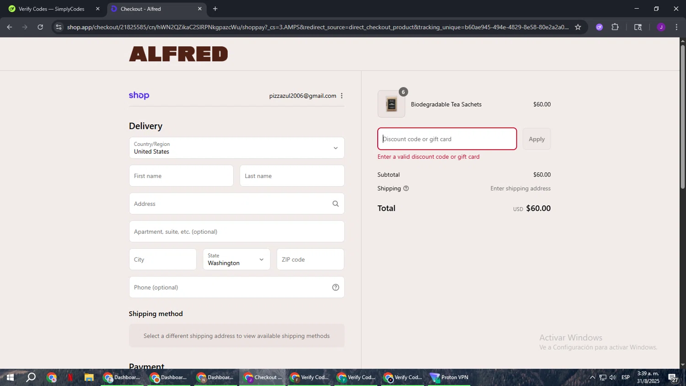Image resolution: width=686 pixels, height=386 pixels.
Task: View site information icon in address bar
Action: coord(58,27)
